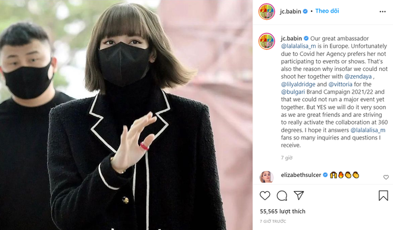Open the @lilyaldridge mention link
The image size is (393, 230).
pyautogui.click(x=298, y=84)
